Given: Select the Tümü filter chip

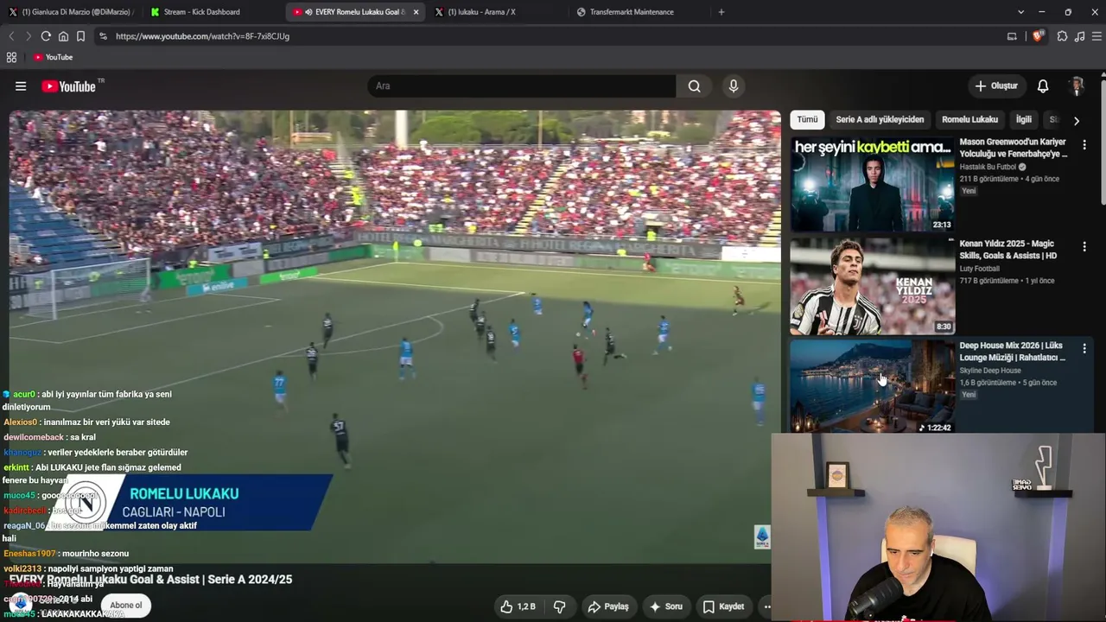Looking at the screenshot, I should (807, 120).
